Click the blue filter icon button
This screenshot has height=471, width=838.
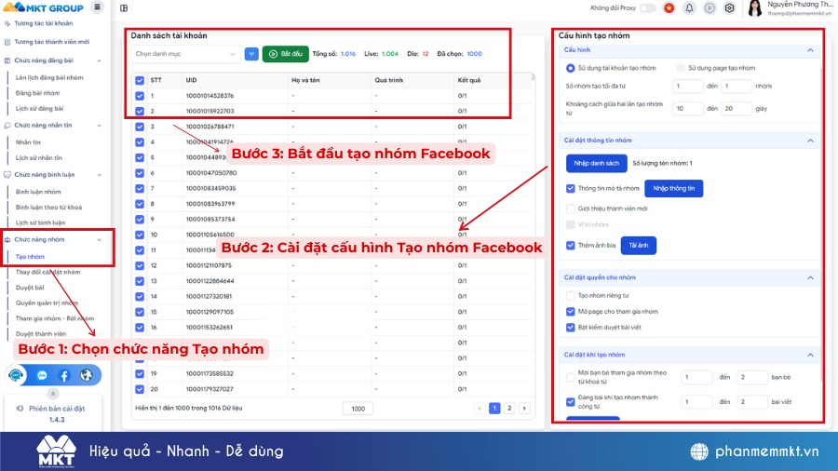point(251,54)
